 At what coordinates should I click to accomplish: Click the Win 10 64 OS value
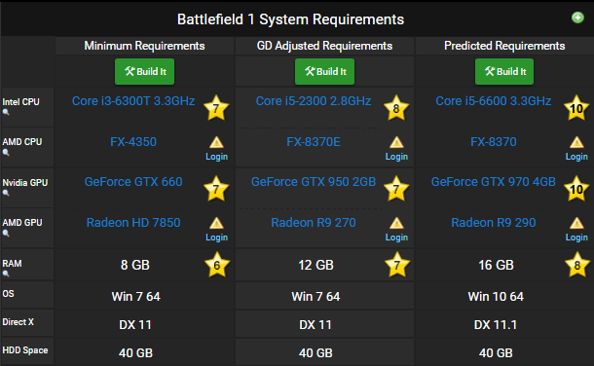[496, 296]
